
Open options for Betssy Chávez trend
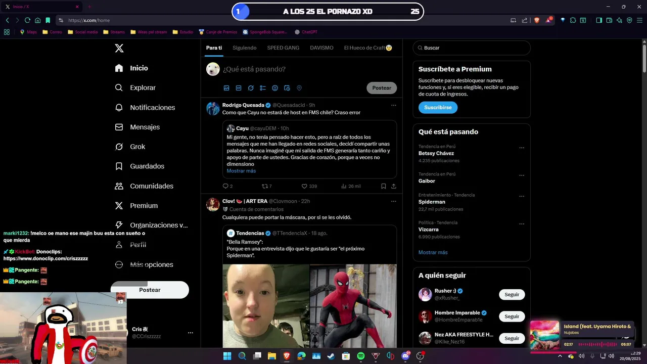point(522,148)
